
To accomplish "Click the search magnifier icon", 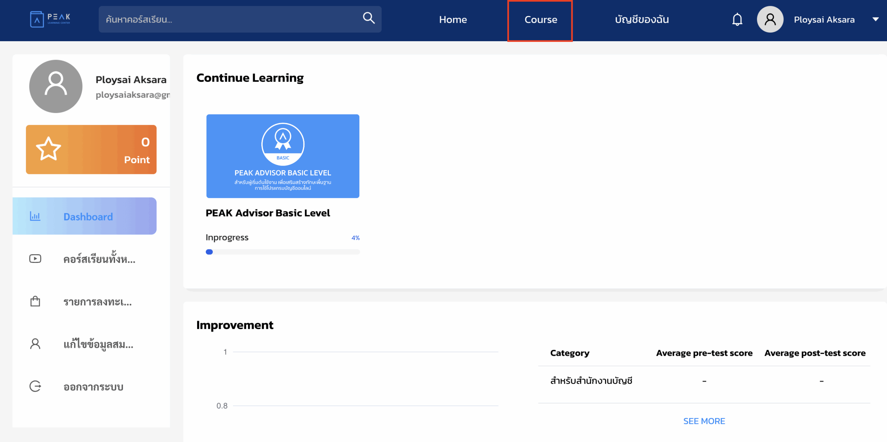I will pos(368,18).
